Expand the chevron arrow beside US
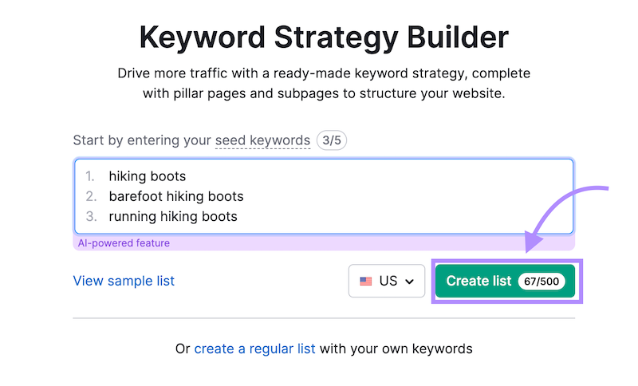Image resolution: width=638 pixels, height=386 pixels. tap(410, 282)
